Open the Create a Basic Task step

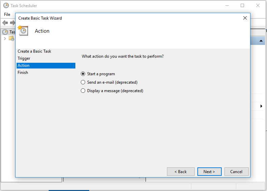[x=34, y=51]
